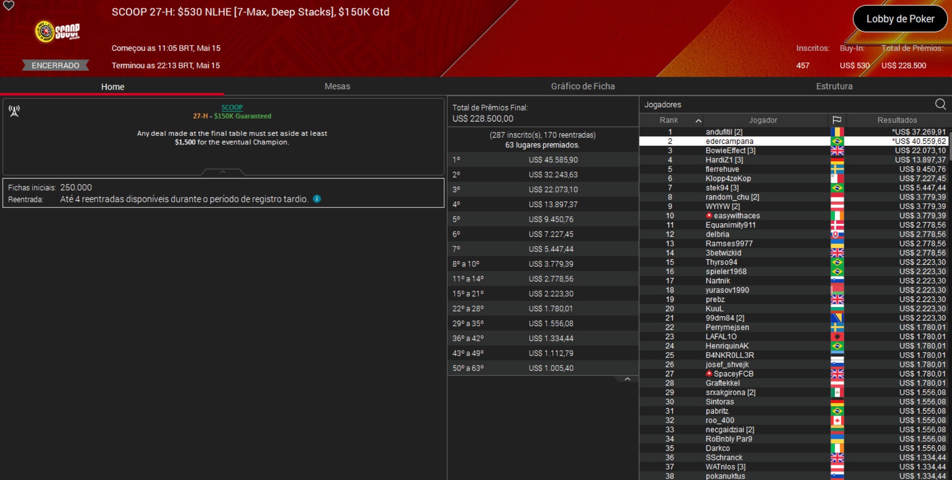Select player delbria
This screenshot has height=480, width=952.
(x=717, y=234)
